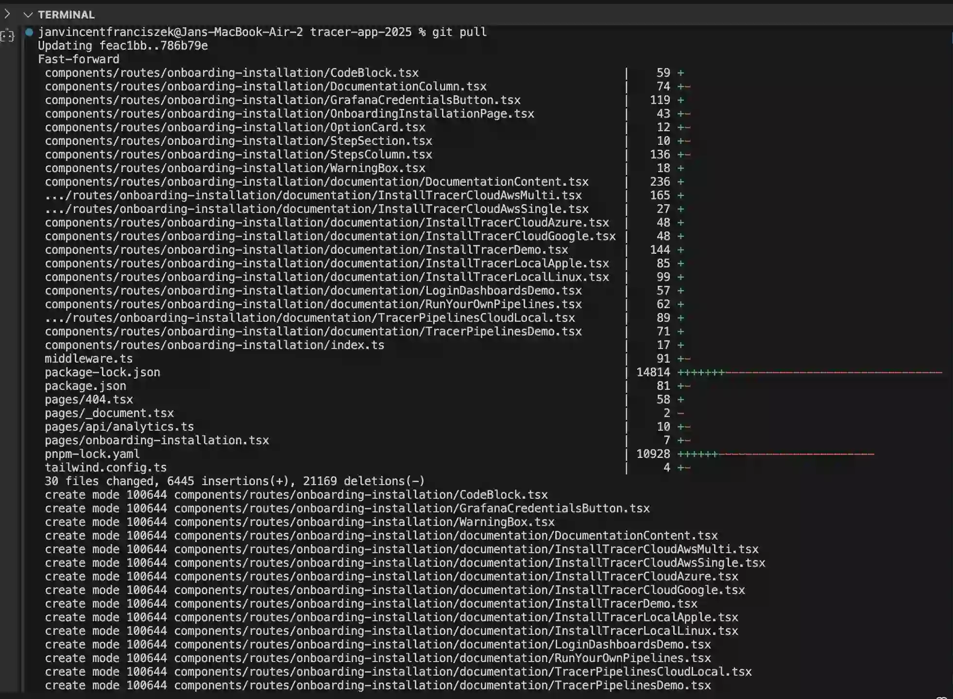Viewport: 953px width, 699px height.
Task: Open package-lock.json path in the diff stat
Action: 102,372
